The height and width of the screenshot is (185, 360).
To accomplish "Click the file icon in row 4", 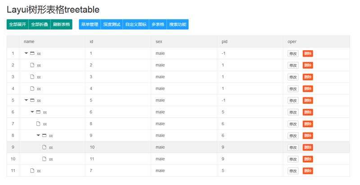I will [x=32, y=88].
